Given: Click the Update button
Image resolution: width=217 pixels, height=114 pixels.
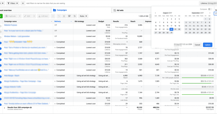Looking at the screenshot, I should [x=208, y=45].
